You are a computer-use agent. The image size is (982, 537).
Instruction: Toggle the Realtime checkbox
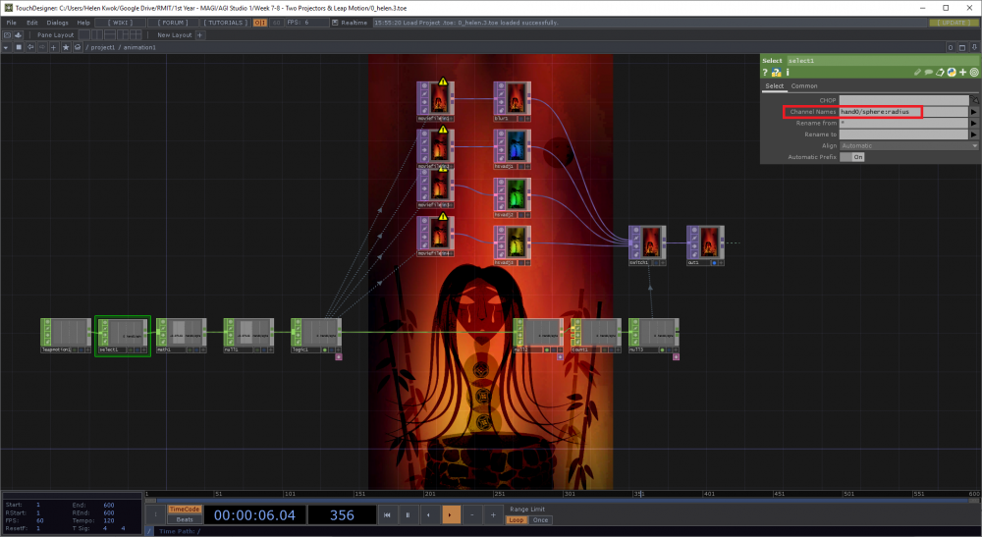pos(335,23)
